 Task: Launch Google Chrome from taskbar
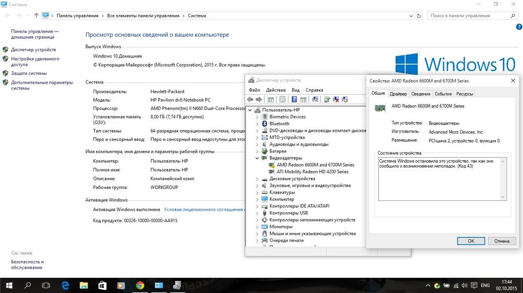coord(140,285)
